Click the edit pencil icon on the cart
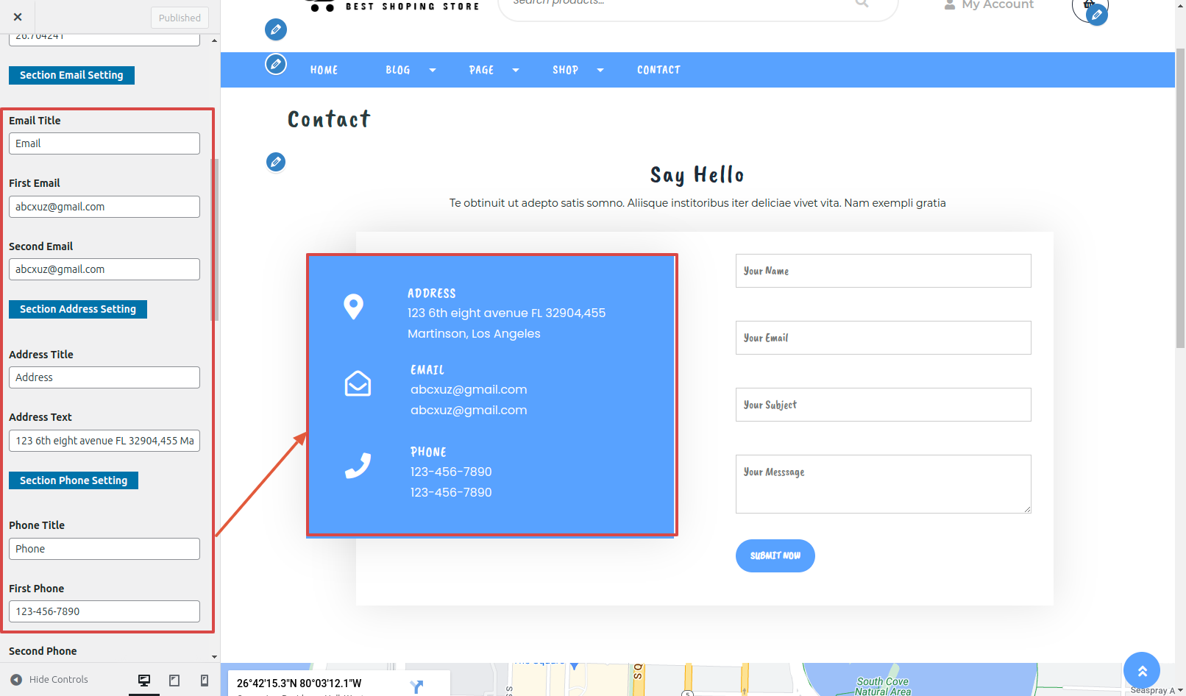The width and height of the screenshot is (1186, 696). click(1097, 15)
